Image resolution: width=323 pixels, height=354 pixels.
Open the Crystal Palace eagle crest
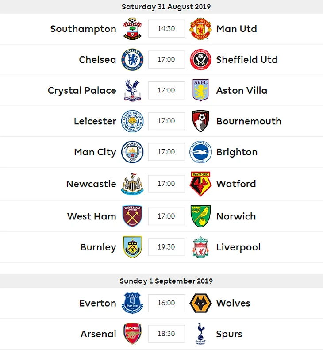coord(132,90)
